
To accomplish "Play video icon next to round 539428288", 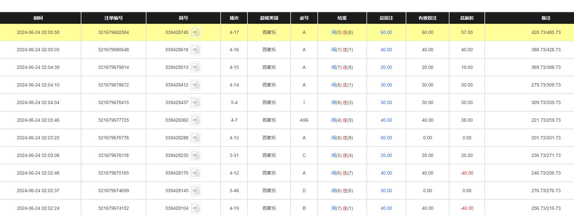I will point(195,138).
